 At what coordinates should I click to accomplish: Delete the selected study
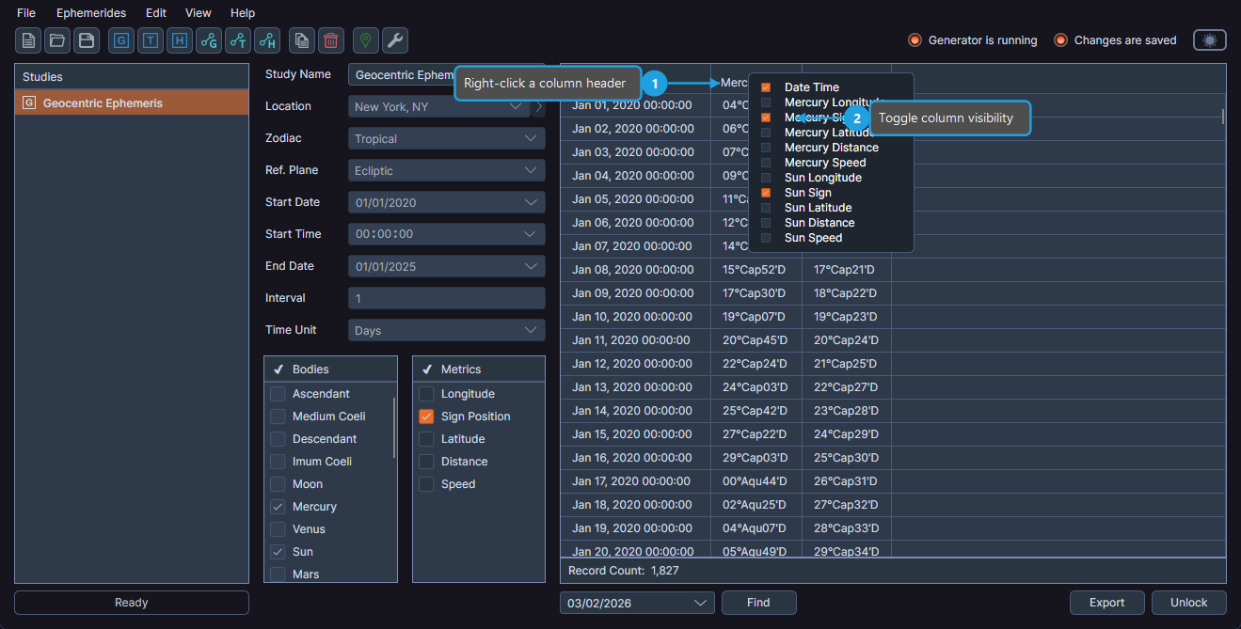[330, 40]
